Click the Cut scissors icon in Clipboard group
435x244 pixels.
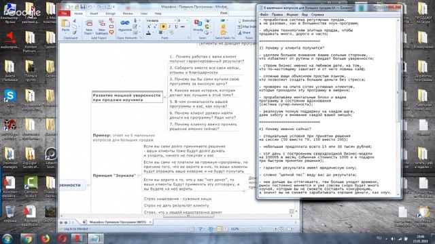[74, 21]
